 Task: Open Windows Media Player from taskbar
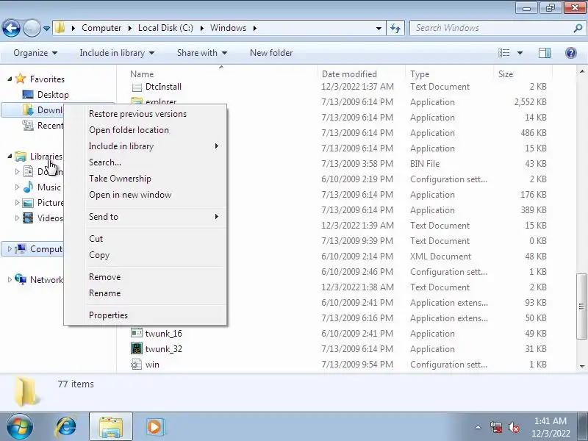click(x=154, y=427)
